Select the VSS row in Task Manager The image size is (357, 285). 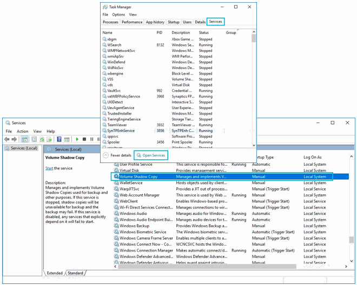tap(176, 79)
